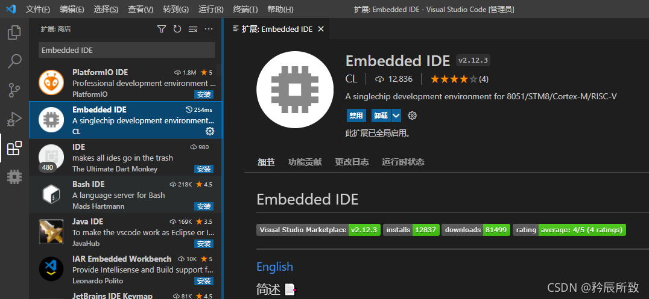Open the 转到(G) menu
Image resolution: width=649 pixels, height=299 pixels.
(176, 9)
